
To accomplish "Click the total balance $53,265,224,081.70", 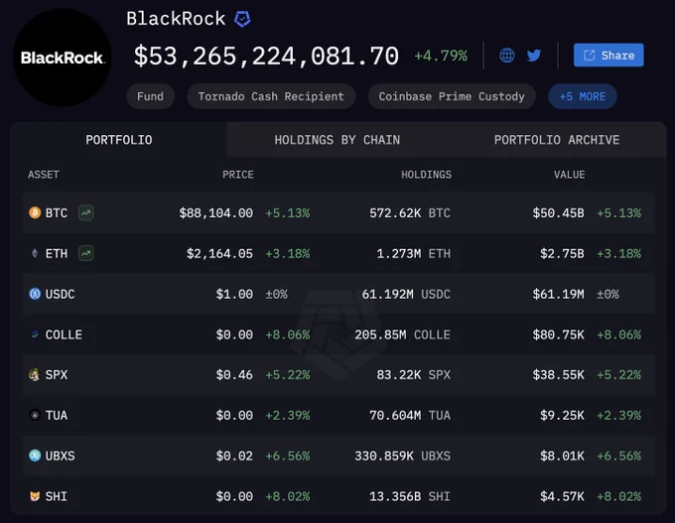I will point(266,56).
